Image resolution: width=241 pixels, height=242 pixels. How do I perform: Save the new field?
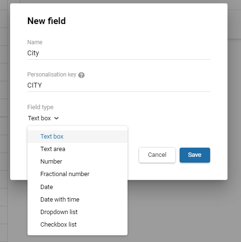pyautogui.click(x=195, y=155)
